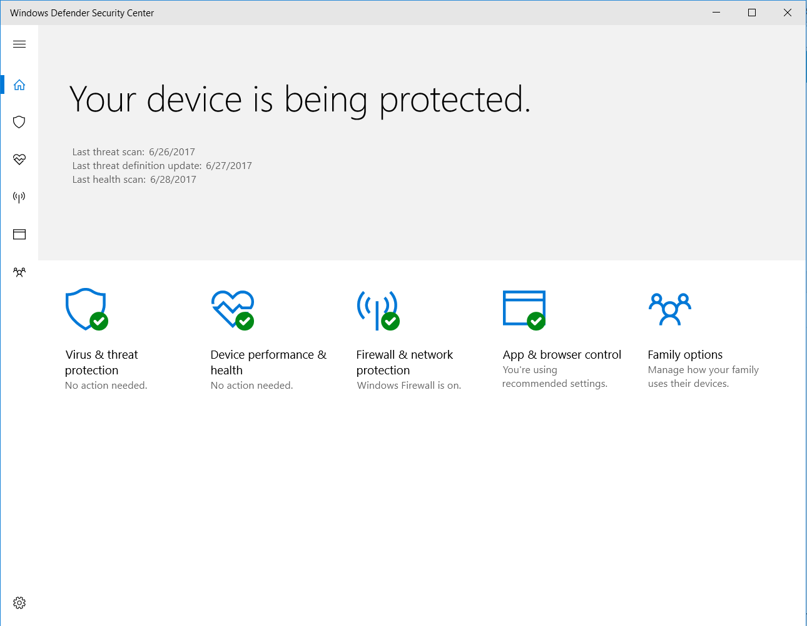Open the "App & browser control" title link

tap(562, 355)
